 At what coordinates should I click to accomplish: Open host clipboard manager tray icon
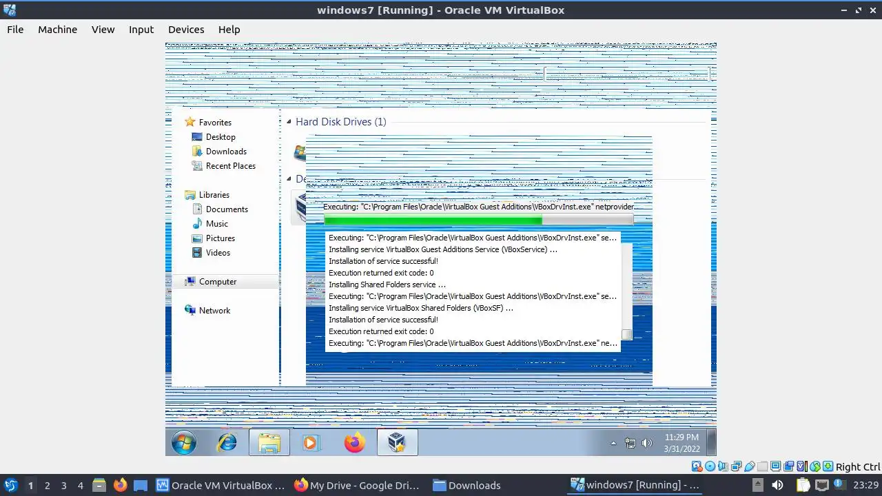803,485
